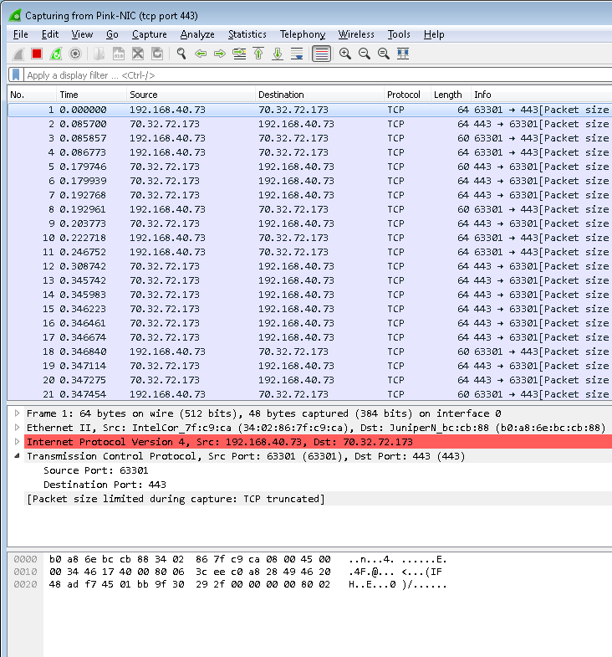Image resolution: width=612 pixels, height=657 pixels.
Task: Select packet 21 at time 0.347454
Action: click(310, 394)
